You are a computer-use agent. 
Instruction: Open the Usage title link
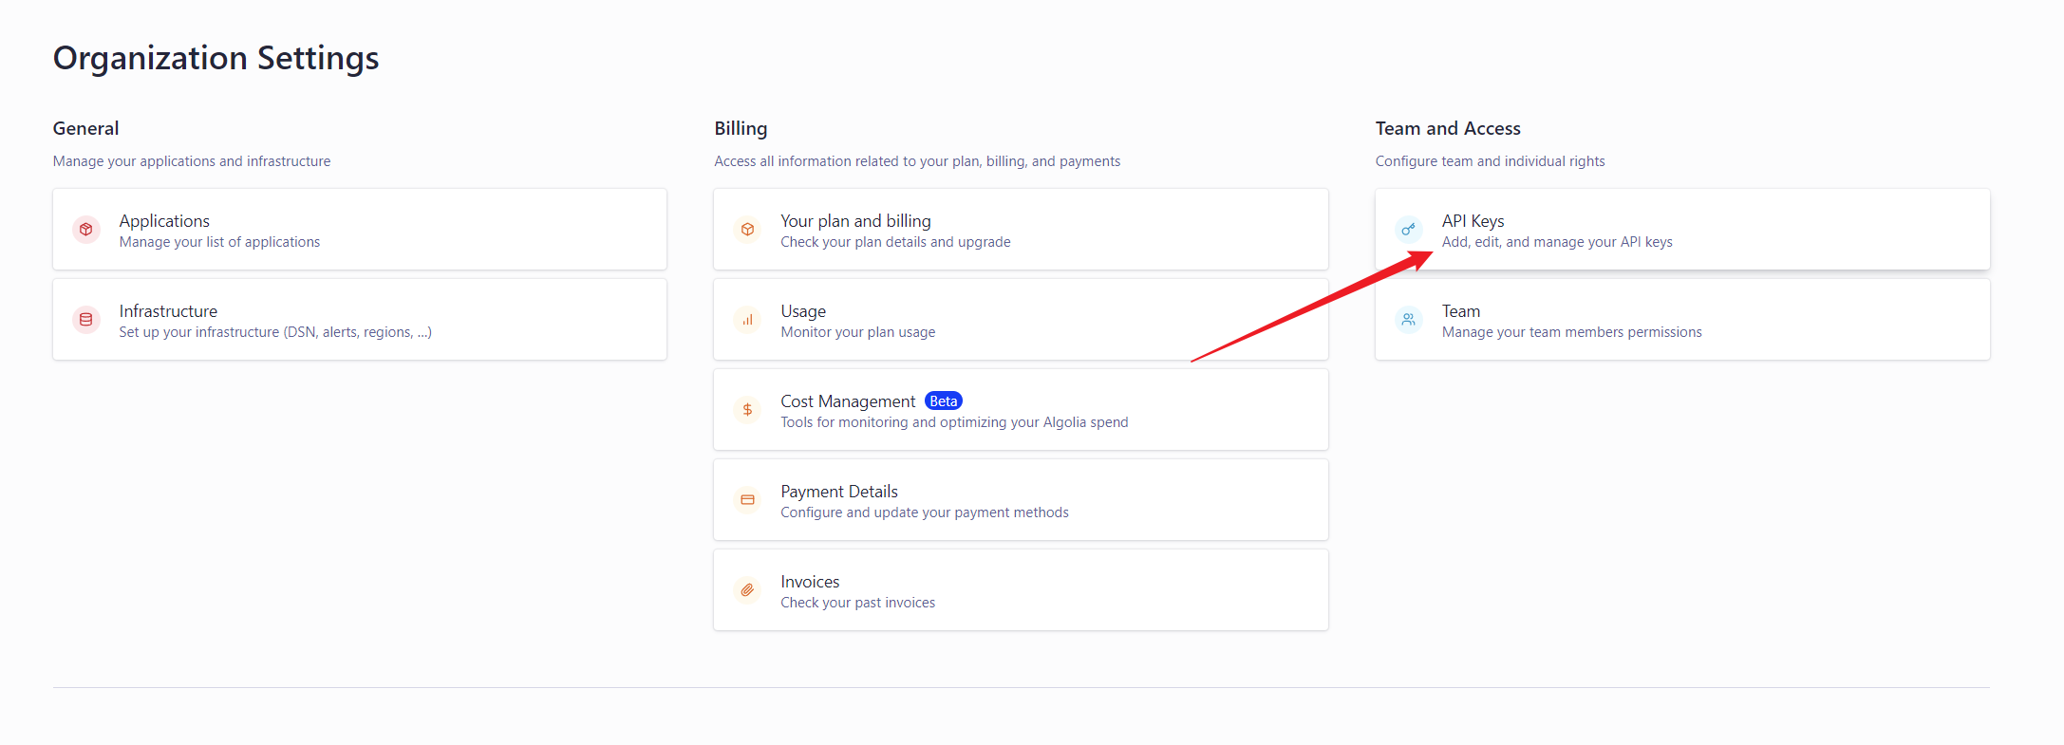[x=802, y=311]
